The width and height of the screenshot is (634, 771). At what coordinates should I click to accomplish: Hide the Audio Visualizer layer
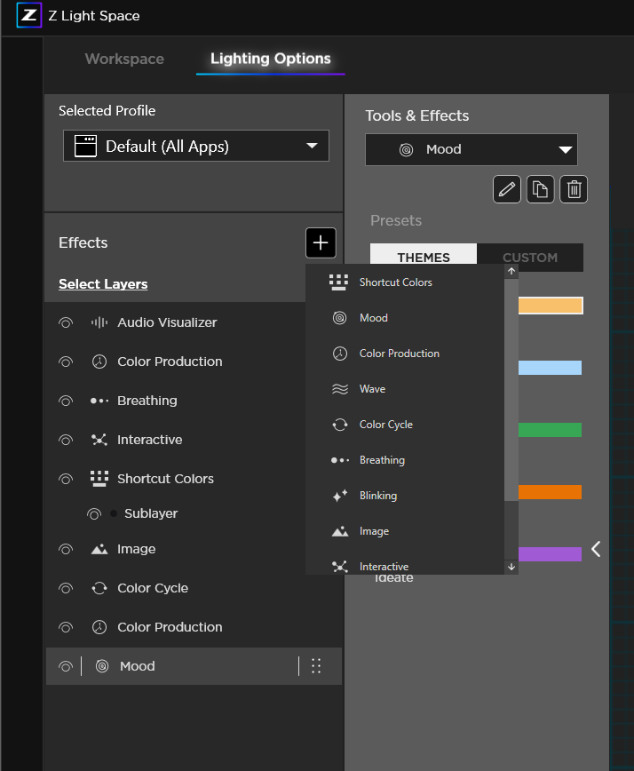pyautogui.click(x=65, y=322)
